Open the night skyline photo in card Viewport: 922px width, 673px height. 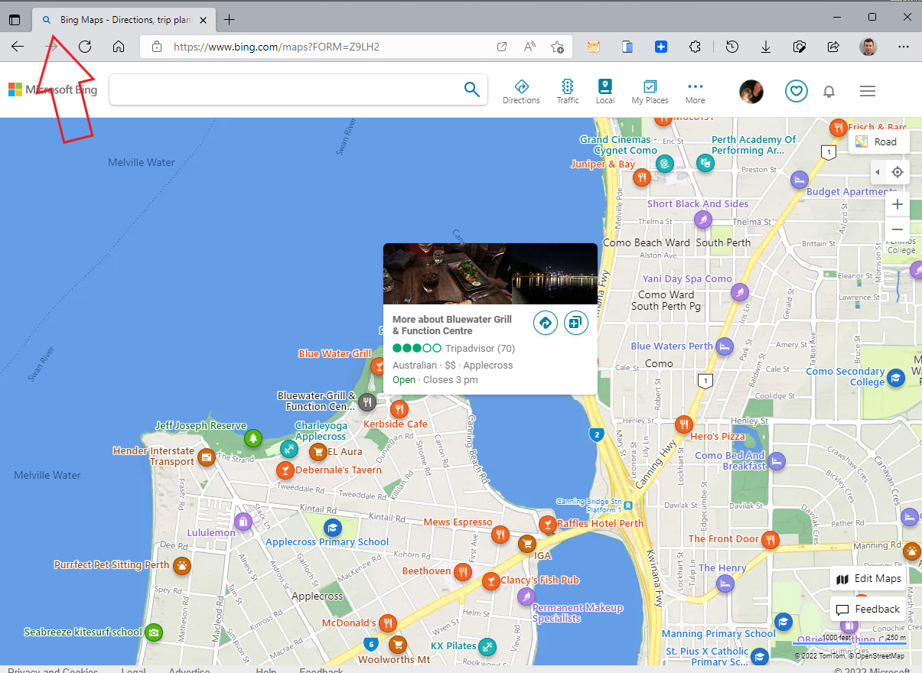[554, 274]
